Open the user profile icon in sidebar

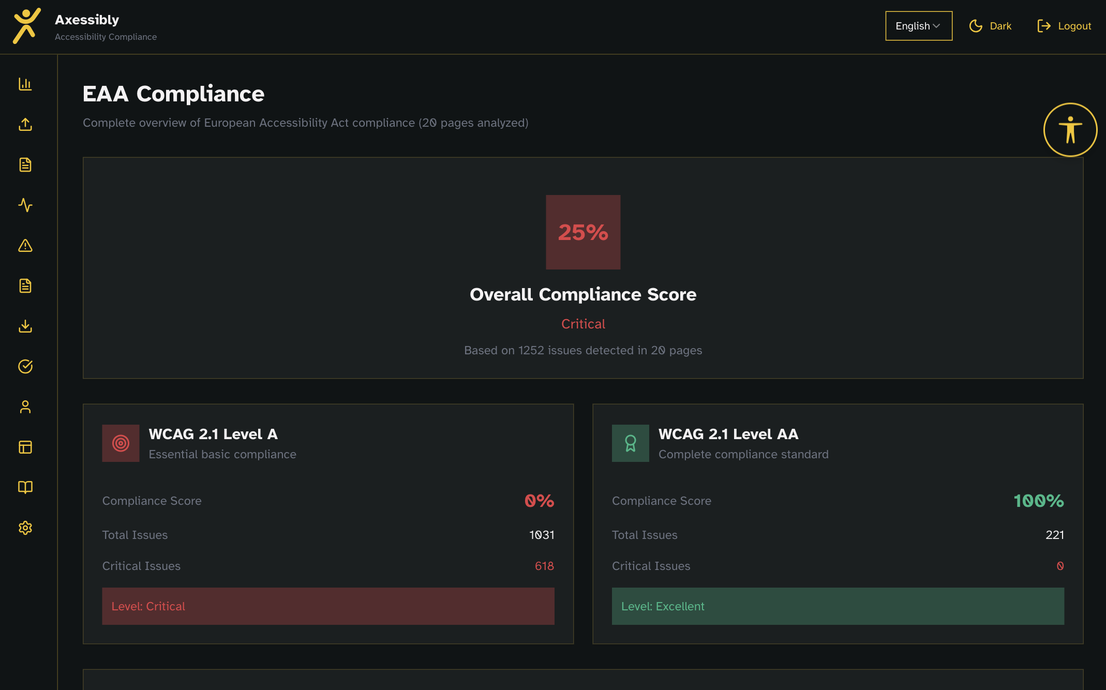point(25,407)
